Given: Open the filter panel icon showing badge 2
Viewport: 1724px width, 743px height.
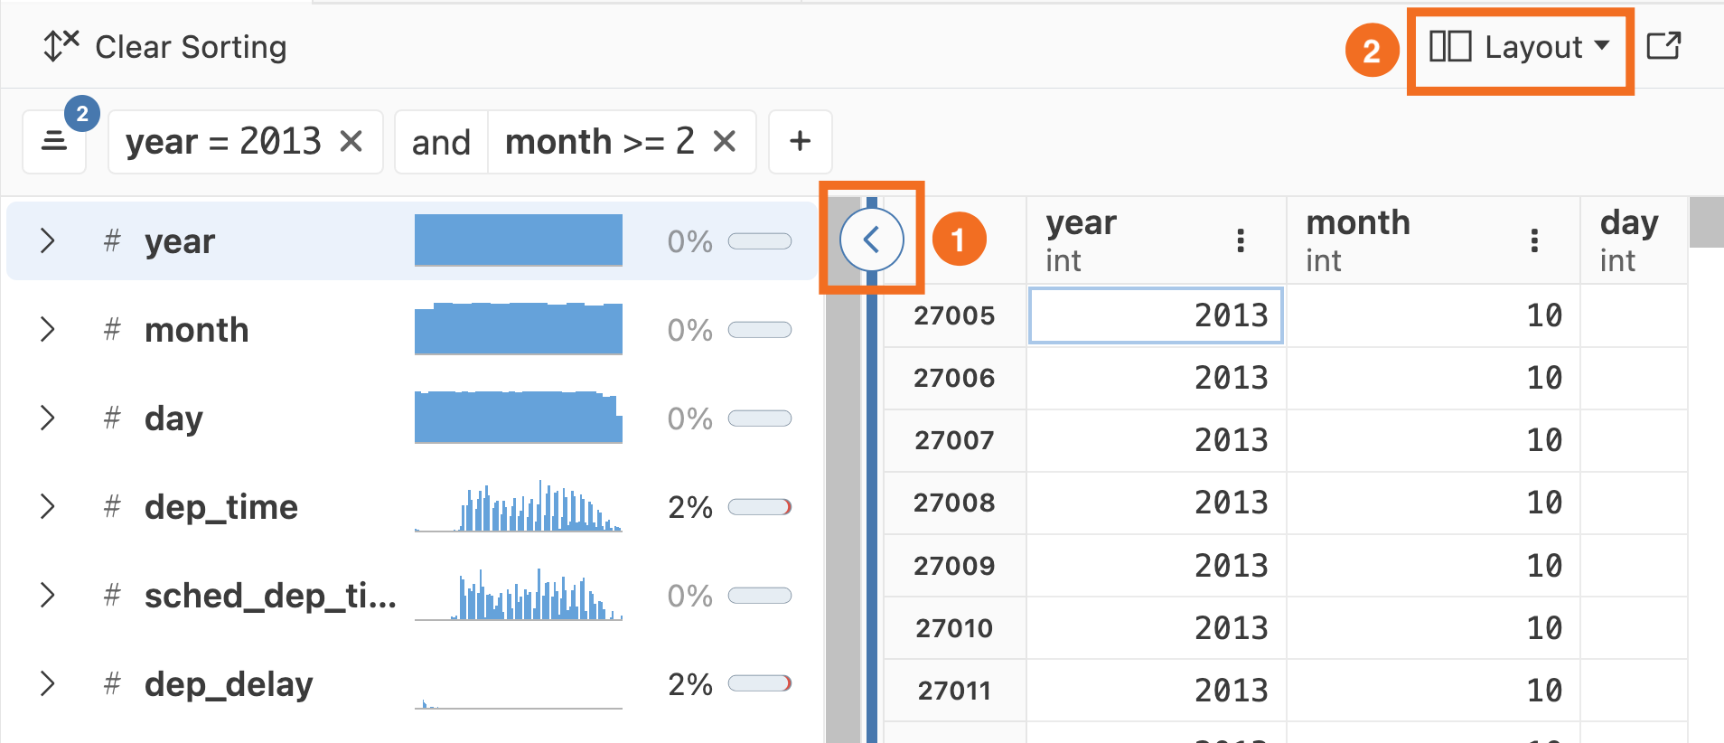Looking at the screenshot, I should [x=53, y=141].
